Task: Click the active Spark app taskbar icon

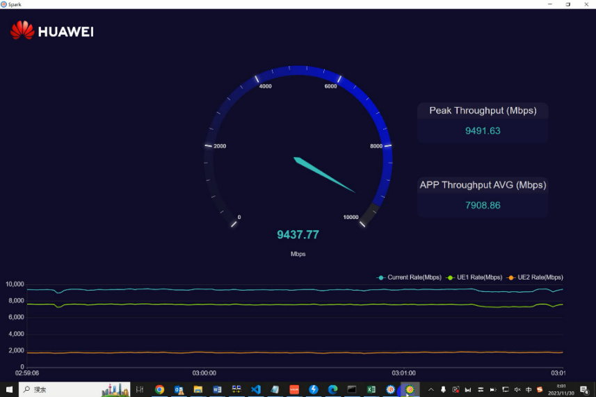Action: [x=410, y=389]
